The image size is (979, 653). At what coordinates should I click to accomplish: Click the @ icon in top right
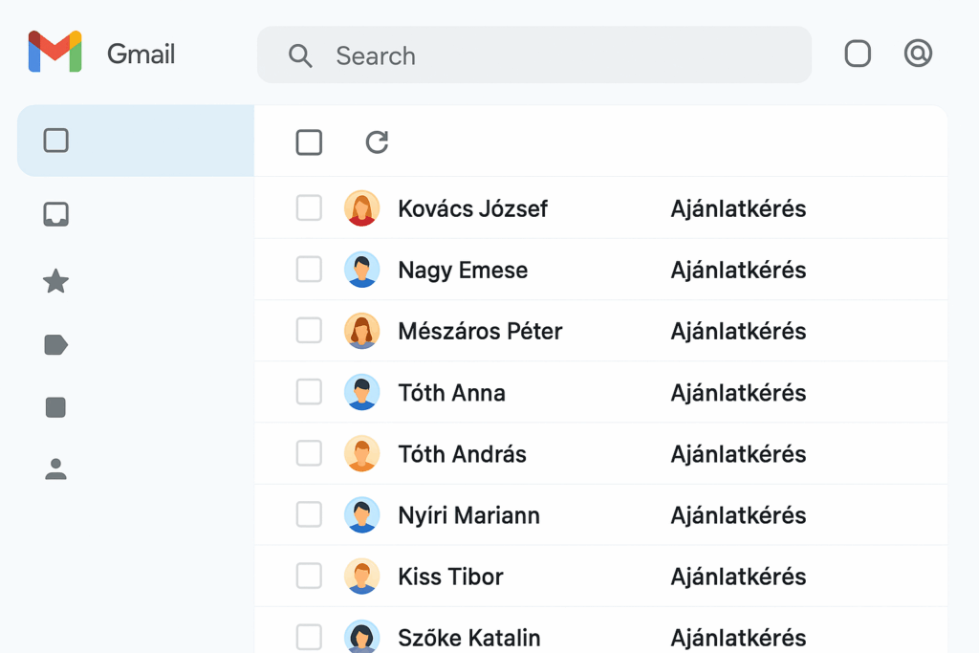[x=918, y=53]
